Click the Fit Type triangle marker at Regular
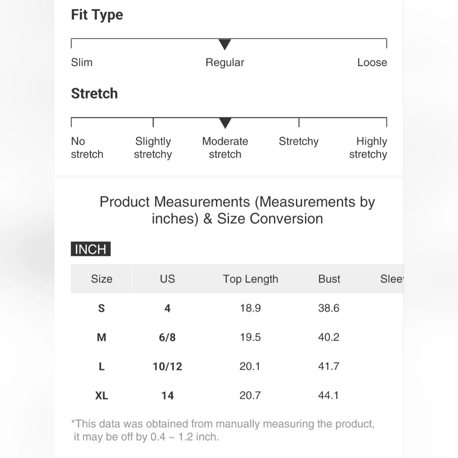Viewport: 458px width, 458px height. [x=224, y=44]
